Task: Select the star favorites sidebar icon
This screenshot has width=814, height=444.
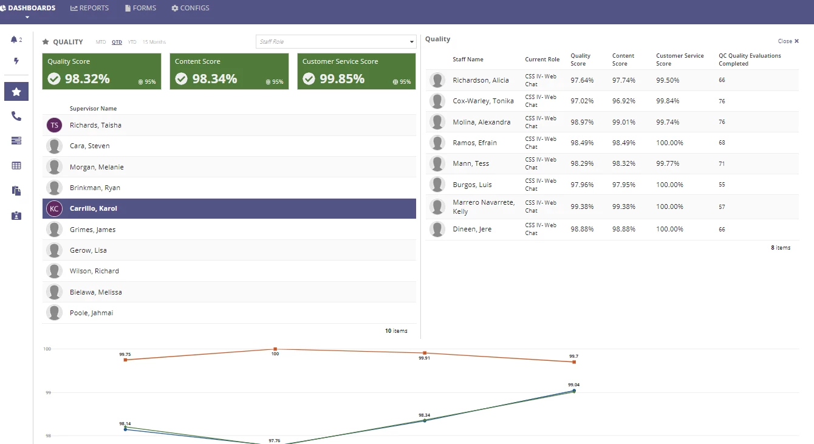Action: click(x=16, y=92)
